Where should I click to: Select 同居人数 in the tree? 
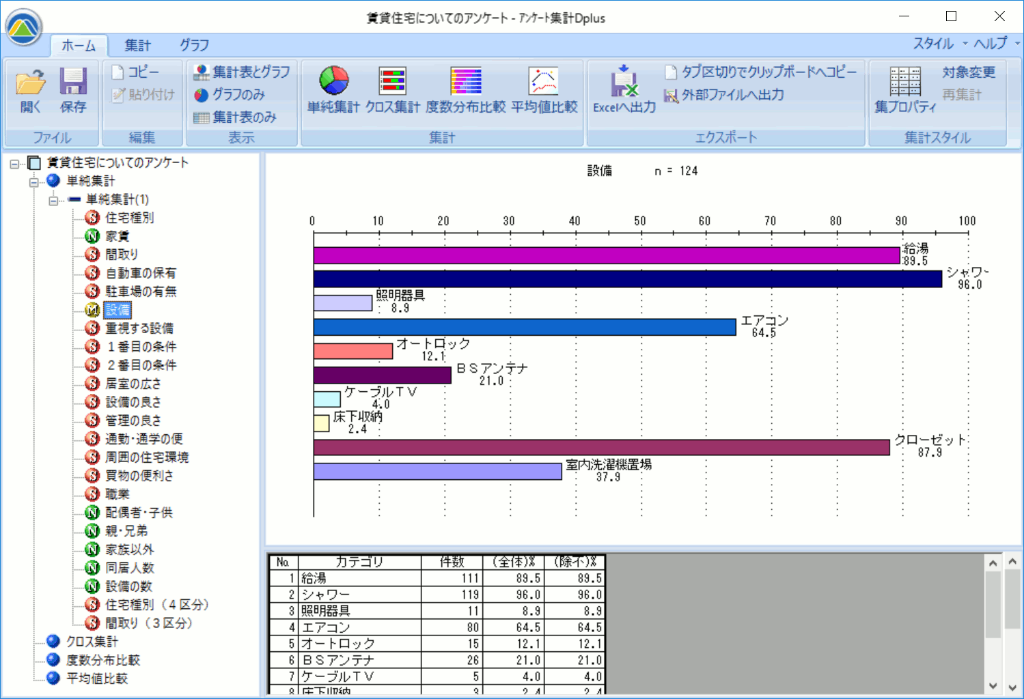click(130, 568)
